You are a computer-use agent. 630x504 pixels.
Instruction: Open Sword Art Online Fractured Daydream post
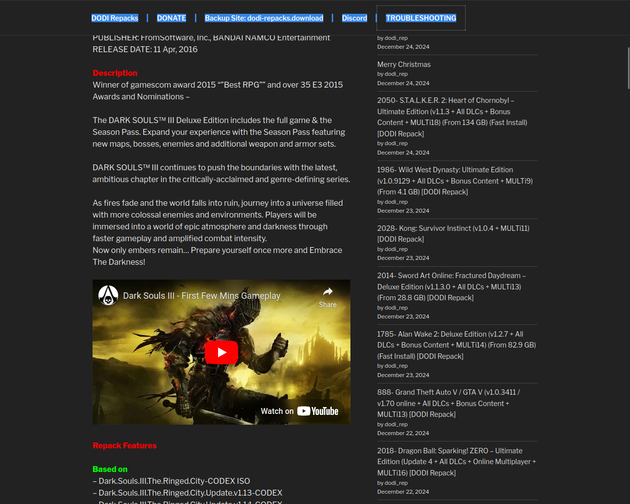click(452, 286)
